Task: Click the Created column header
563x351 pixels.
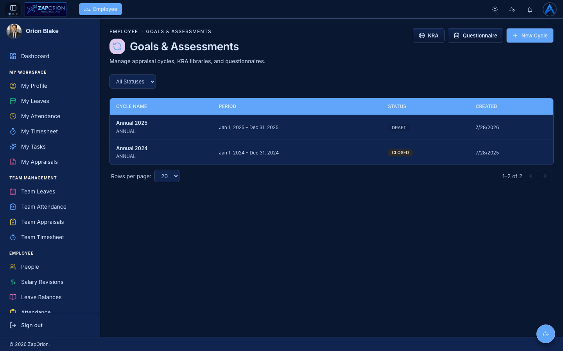Action: tap(486, 106)
